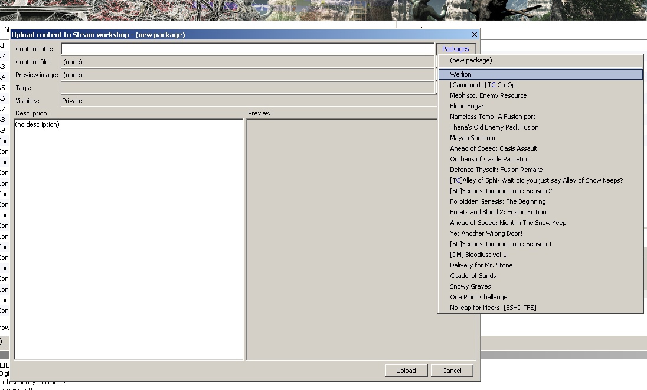647x390 pixels.
Task: Pick [SP]Serious Jumping Tour: Season 2
Action: coord(541,191)
